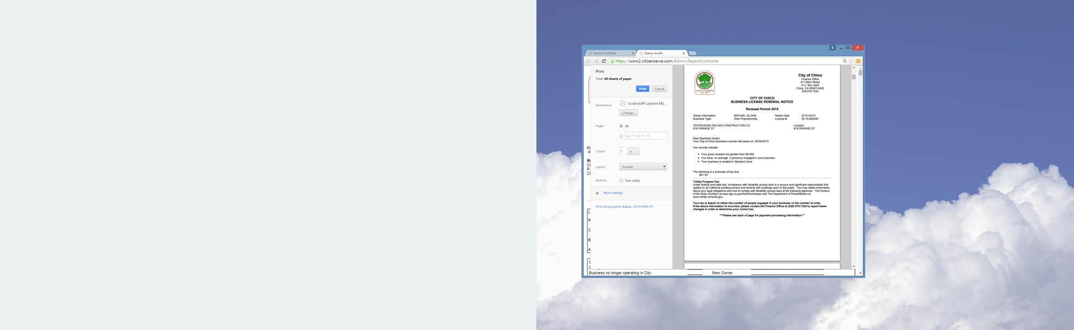Expand More settings
Image resolution: width=1074 pixels, height=330 pixels.
pyautogui.click(x=612, y=193)
